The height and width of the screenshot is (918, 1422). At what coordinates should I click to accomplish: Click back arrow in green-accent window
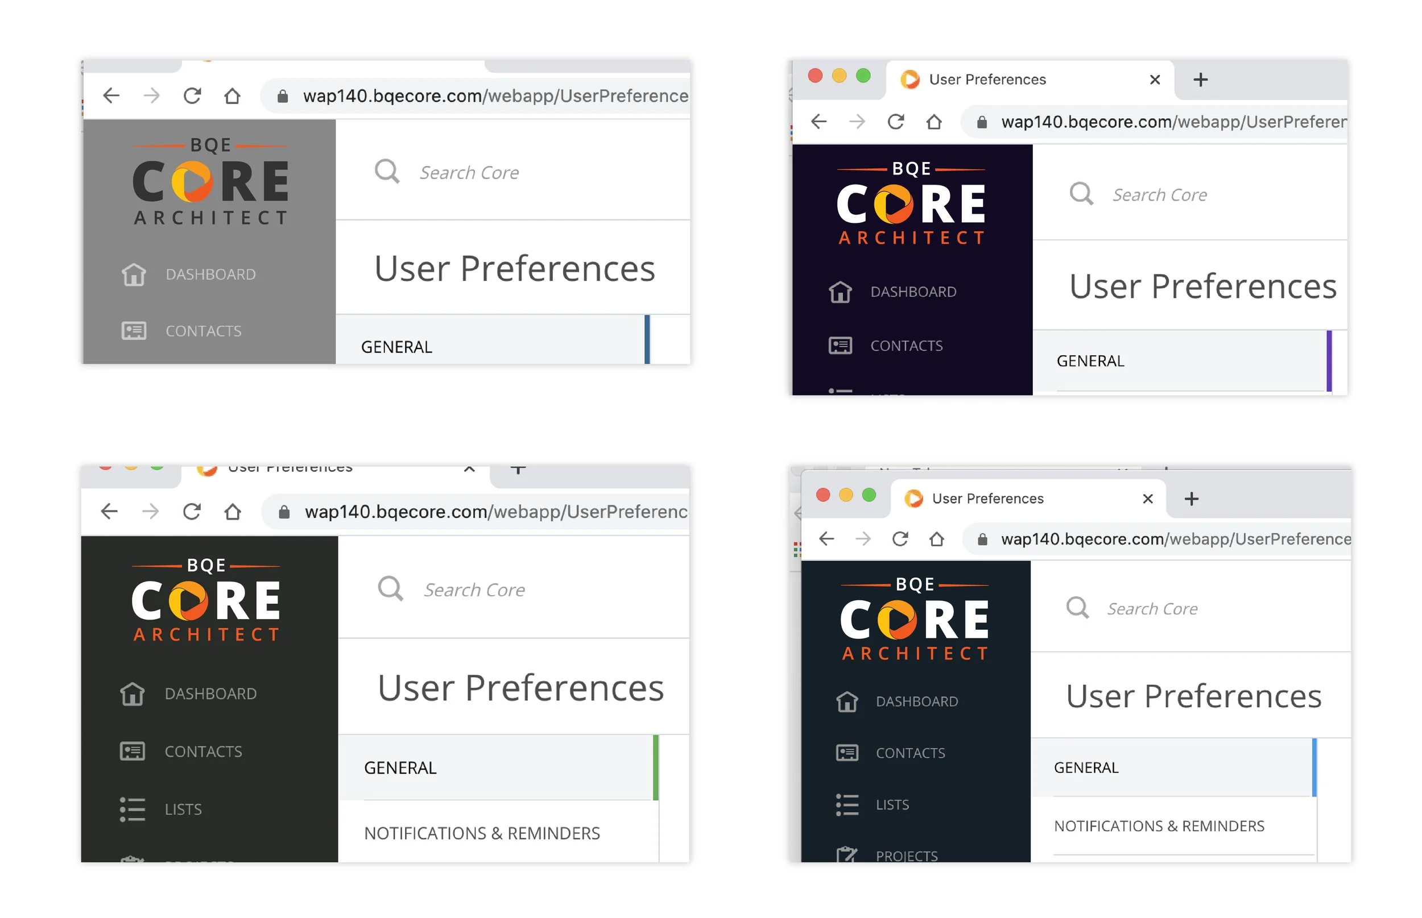tap(109, 512)
